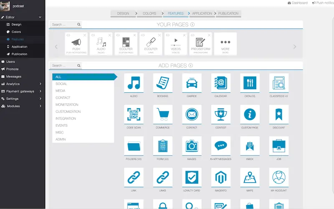Click the Add Pages search field

pyautogui.click(x=66, y=66)
